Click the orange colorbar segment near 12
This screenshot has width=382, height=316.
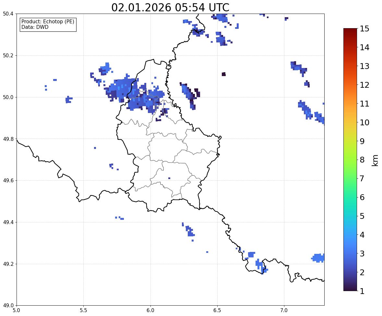pyautogui.click(x=350, y=85)
